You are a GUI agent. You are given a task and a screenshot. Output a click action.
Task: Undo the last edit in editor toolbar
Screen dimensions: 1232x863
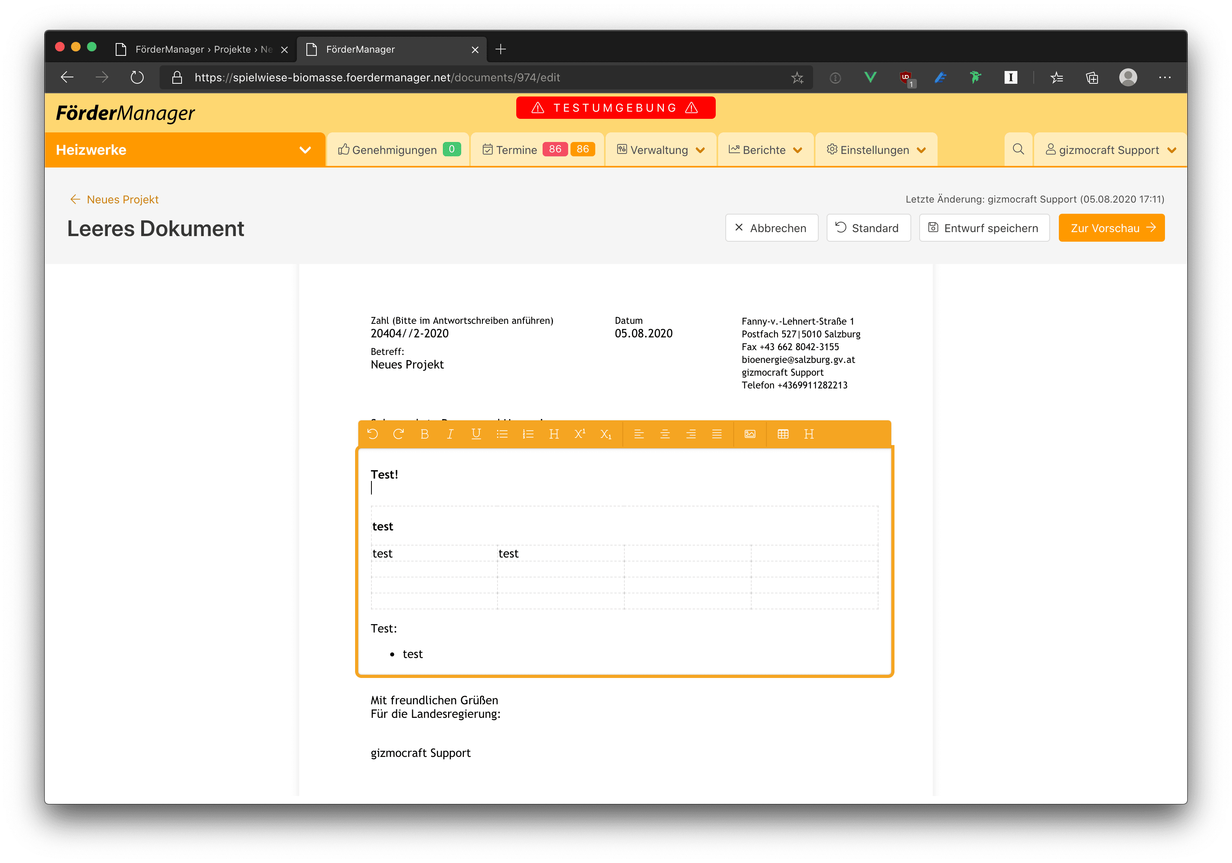(372, 434)
